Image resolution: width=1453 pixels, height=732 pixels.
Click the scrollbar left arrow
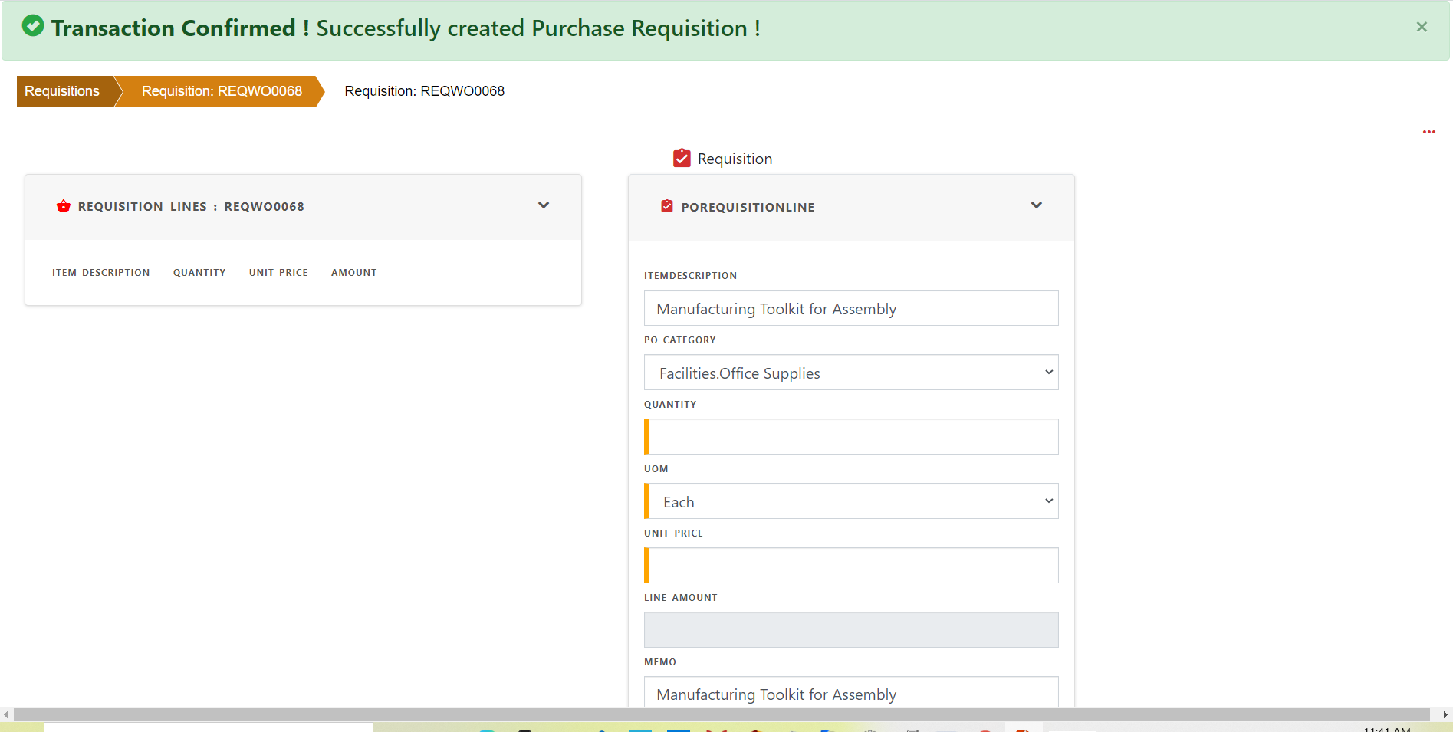click(6, 714)
